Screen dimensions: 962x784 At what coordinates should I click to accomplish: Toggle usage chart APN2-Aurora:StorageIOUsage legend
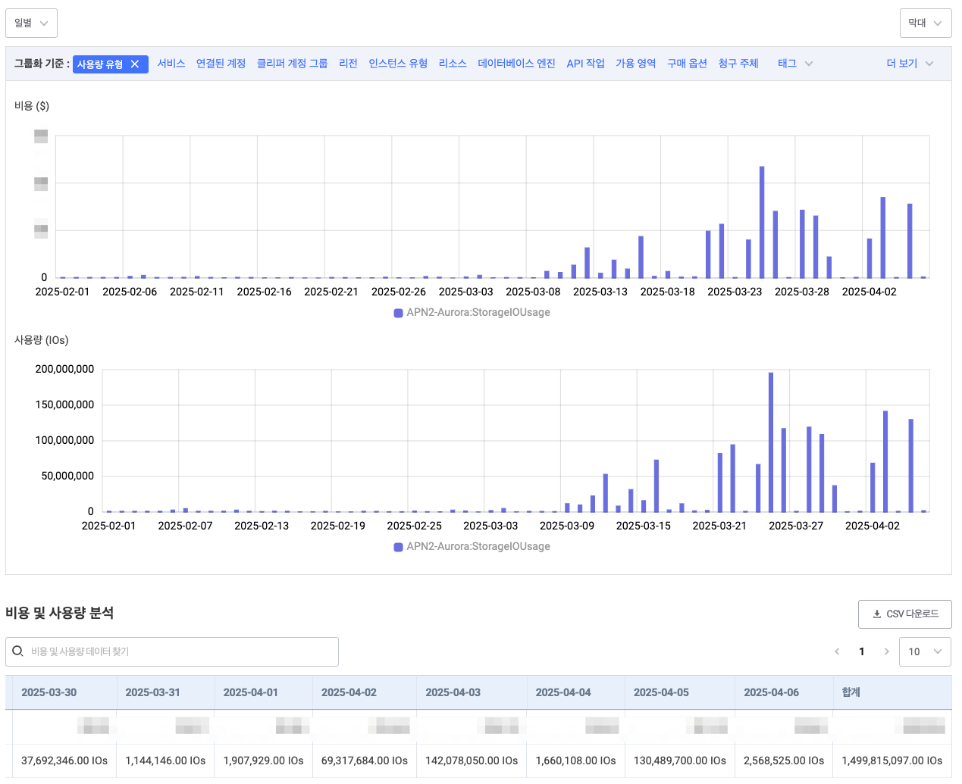pyautogui.click(x=472, y=547)
